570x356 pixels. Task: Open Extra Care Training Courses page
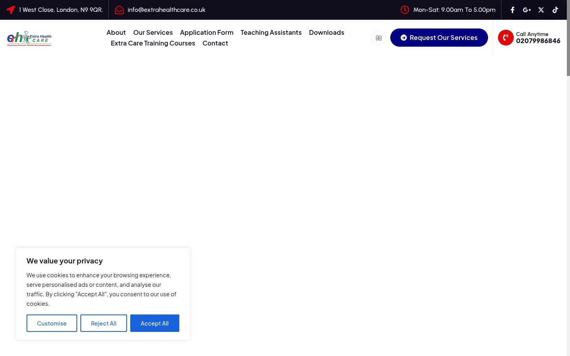click(x=153, y=43)
